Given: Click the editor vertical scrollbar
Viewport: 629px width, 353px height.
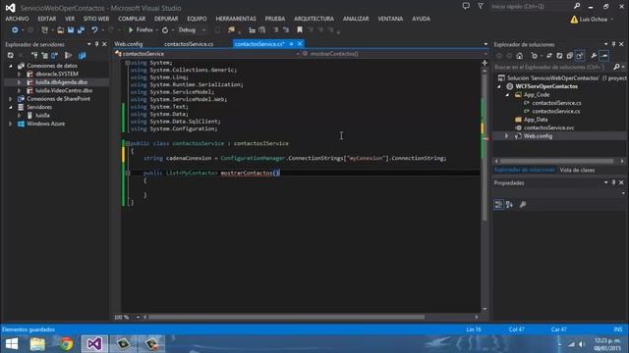Looking at the screenshot, I should (x=485, y=146).
